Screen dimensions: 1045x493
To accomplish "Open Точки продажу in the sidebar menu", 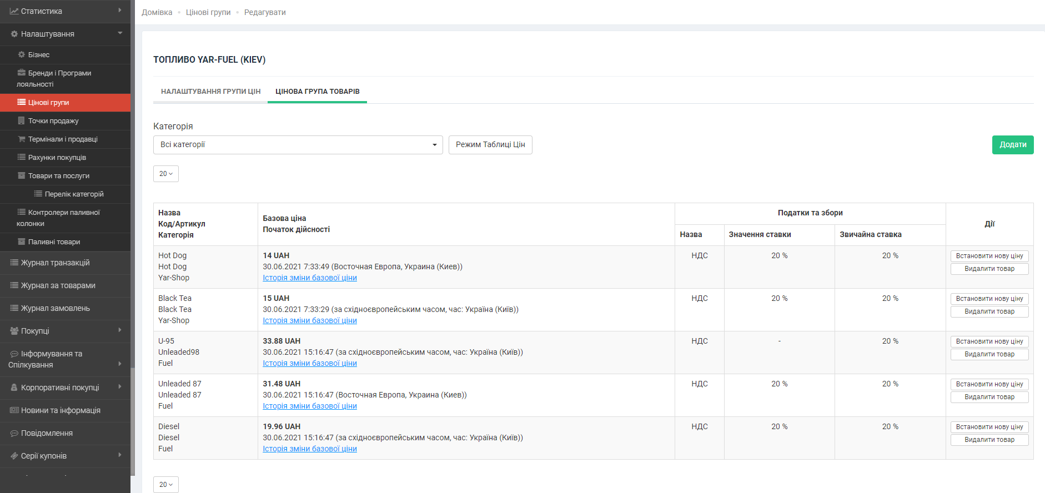I will pyautogui.click(x=53, y=121).
